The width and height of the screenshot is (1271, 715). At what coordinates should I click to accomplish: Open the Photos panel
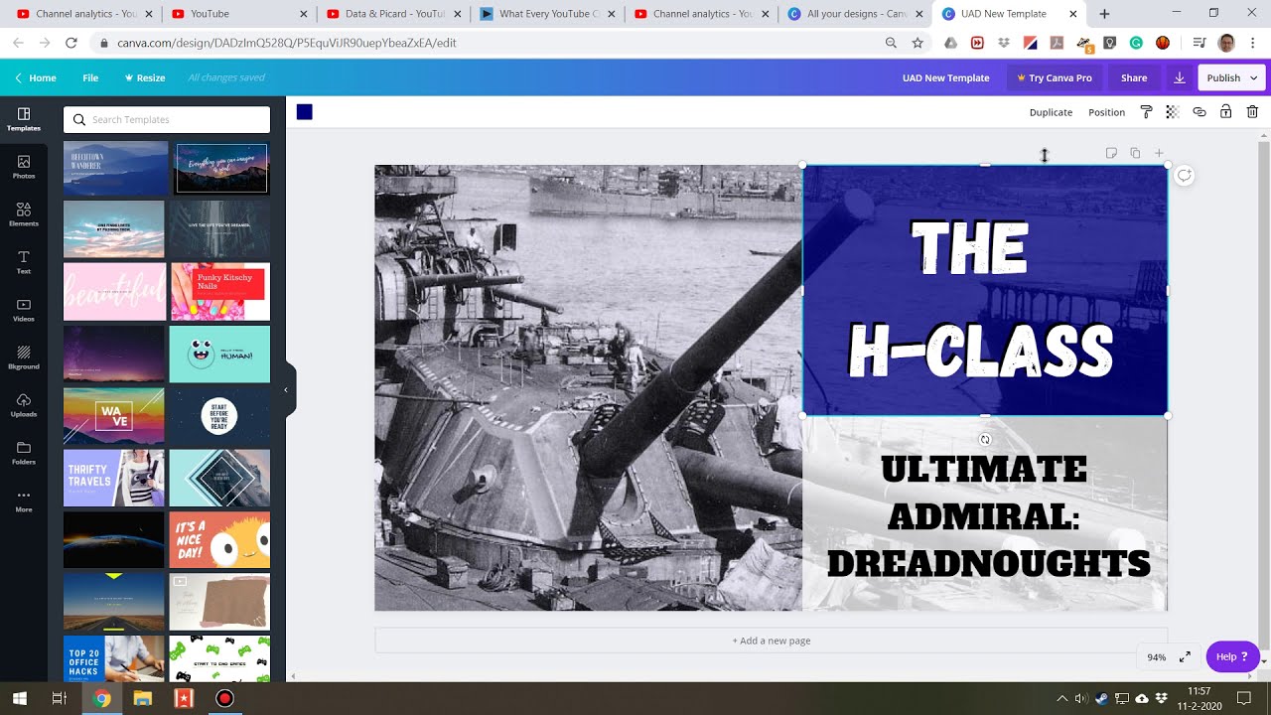[24, 167]
